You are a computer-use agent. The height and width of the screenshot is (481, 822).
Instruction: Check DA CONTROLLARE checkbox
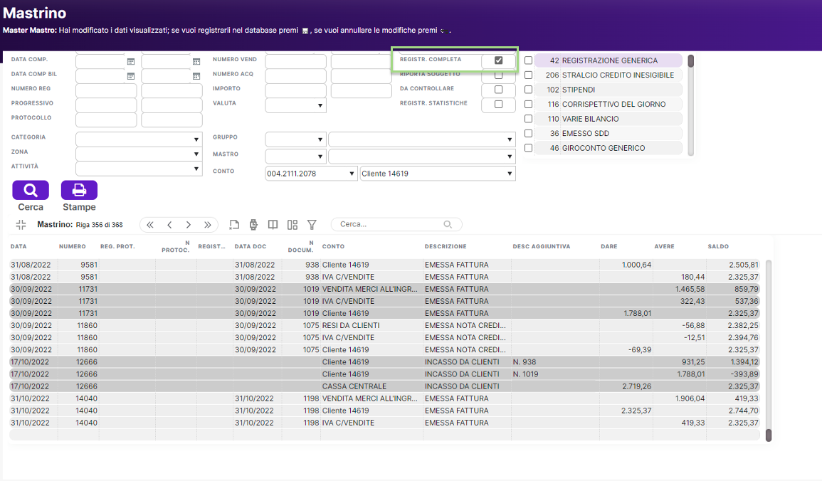point(499,90)
